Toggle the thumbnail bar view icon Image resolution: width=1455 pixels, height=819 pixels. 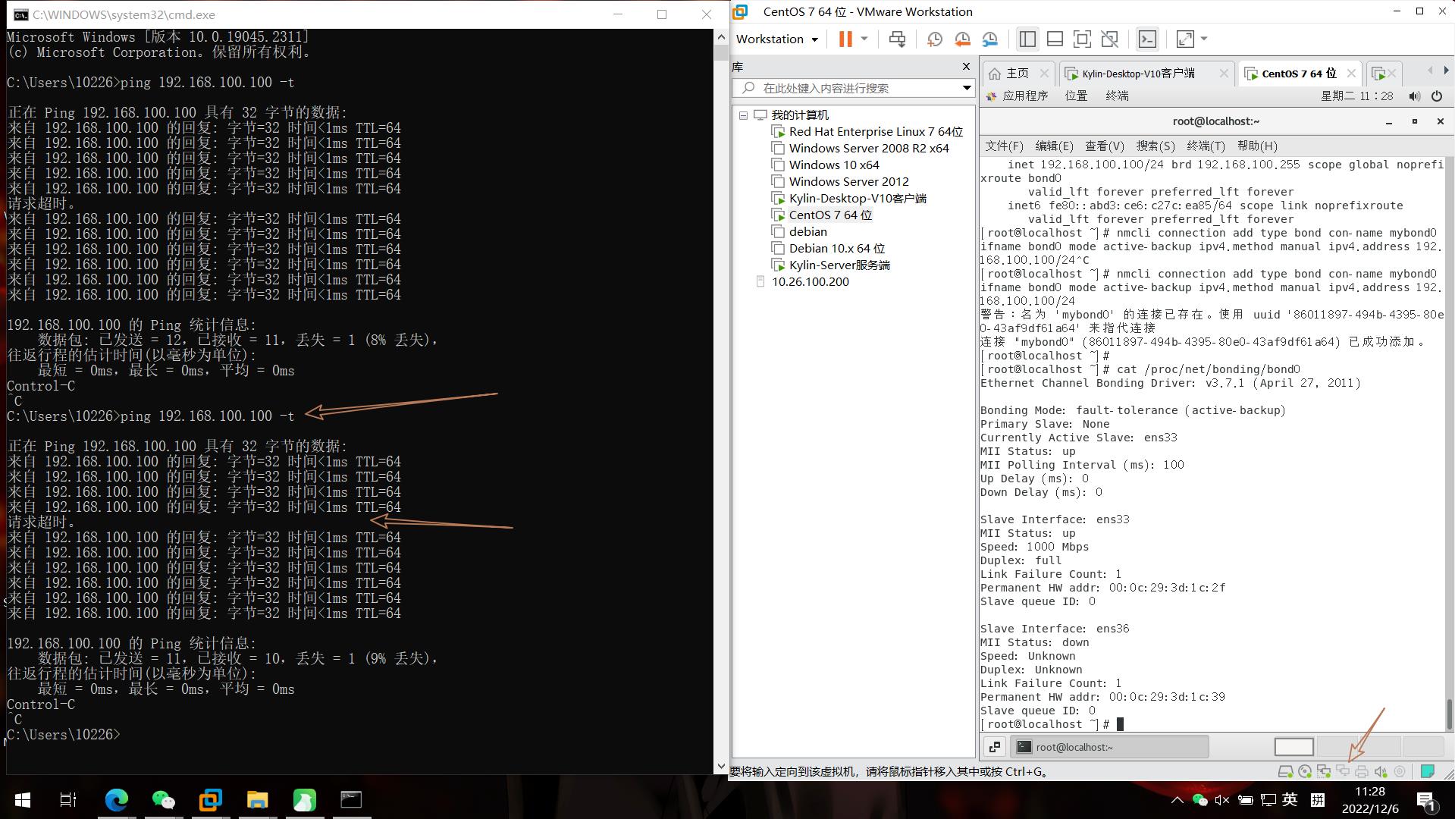(1055, 39)
